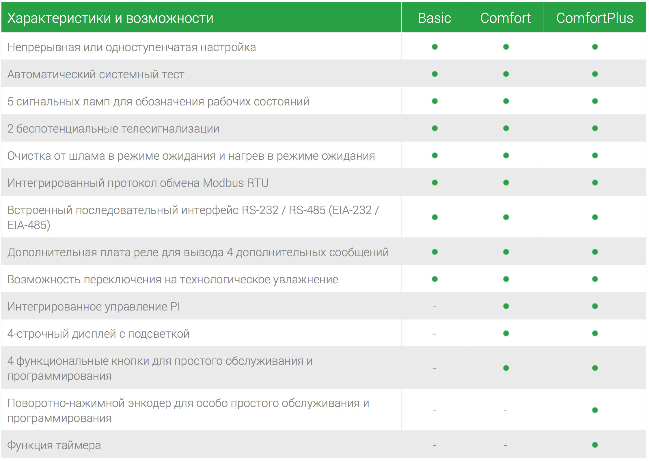Click 'Встроенный последовательный интерфейс RS-232' row text
The width and height of the screenshot is (649, 461).
(193, 218)
